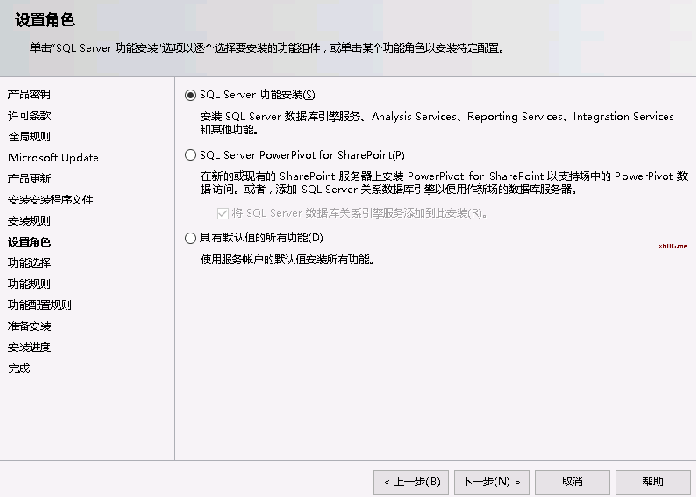This screenshot has height=497, width=696.
Task: Click 准备安装 in sidebar
Action: pyautogui.click(x=29, y=326)
